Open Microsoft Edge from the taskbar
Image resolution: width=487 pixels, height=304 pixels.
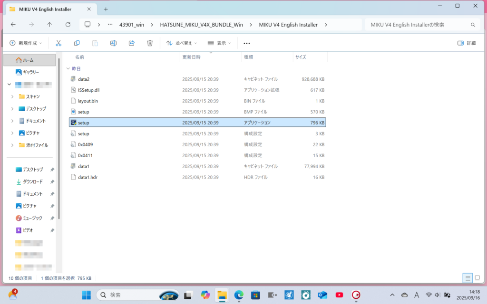click(238, 295)
